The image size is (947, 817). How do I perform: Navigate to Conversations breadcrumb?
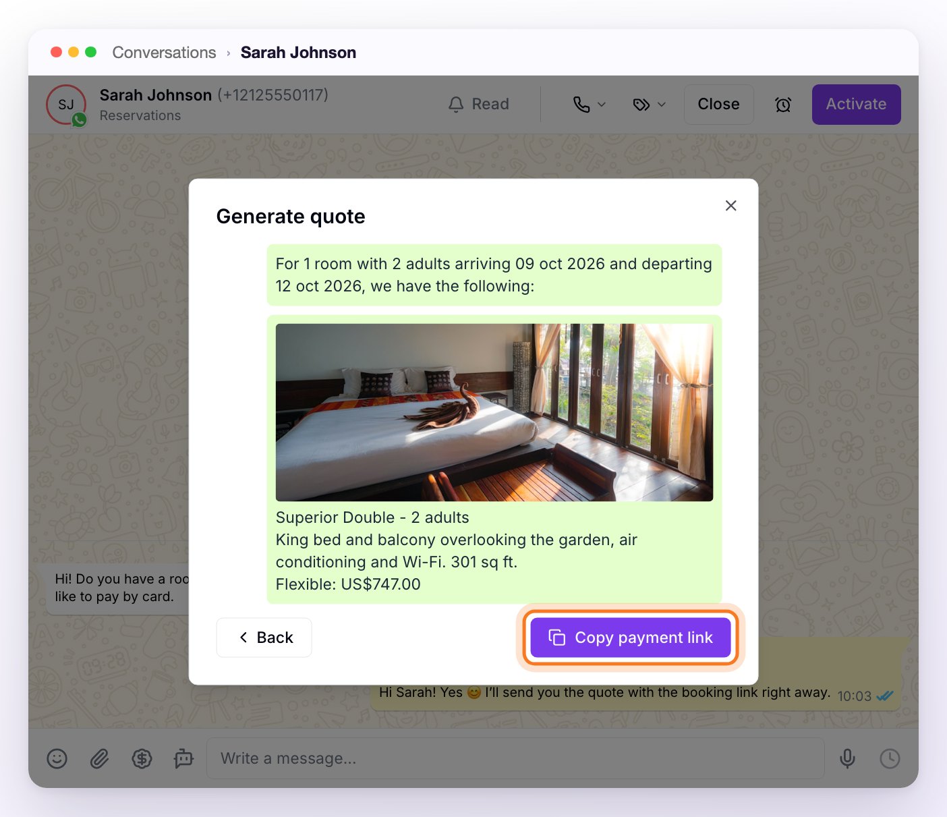164,53
